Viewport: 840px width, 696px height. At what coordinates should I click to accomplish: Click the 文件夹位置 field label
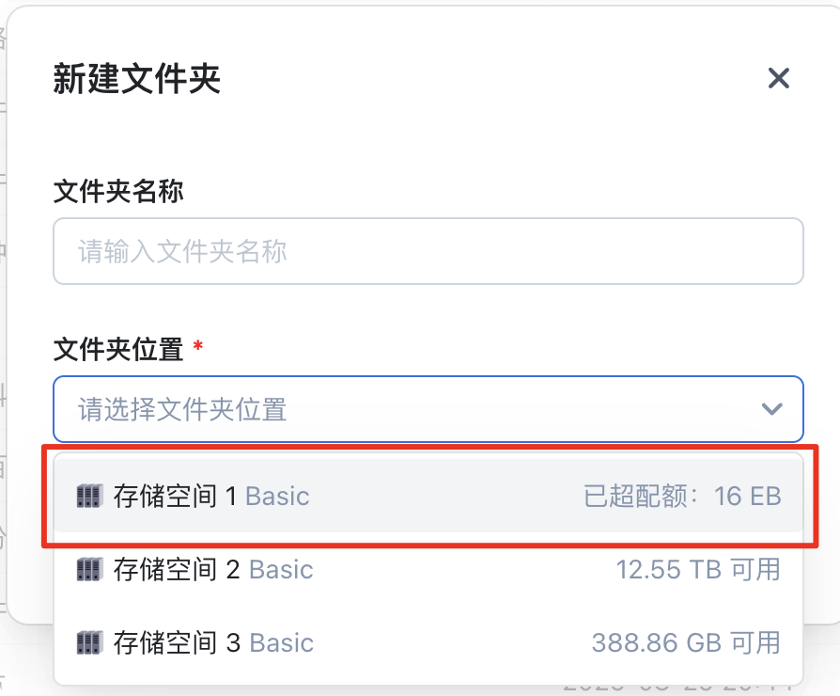coord(118,349)
